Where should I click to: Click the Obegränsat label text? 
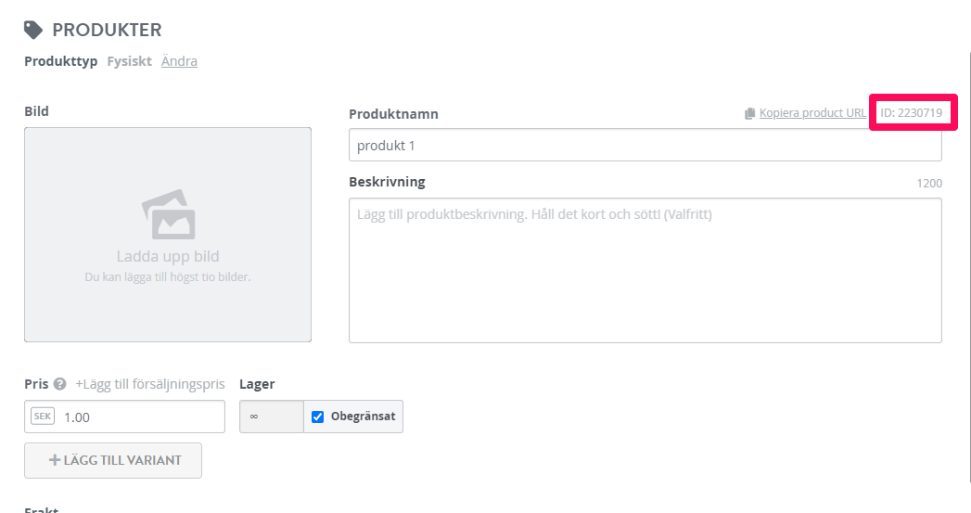click(363, 417)
